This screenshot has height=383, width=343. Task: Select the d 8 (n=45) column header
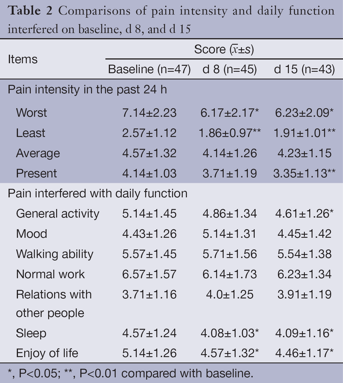tap(230, 69)
